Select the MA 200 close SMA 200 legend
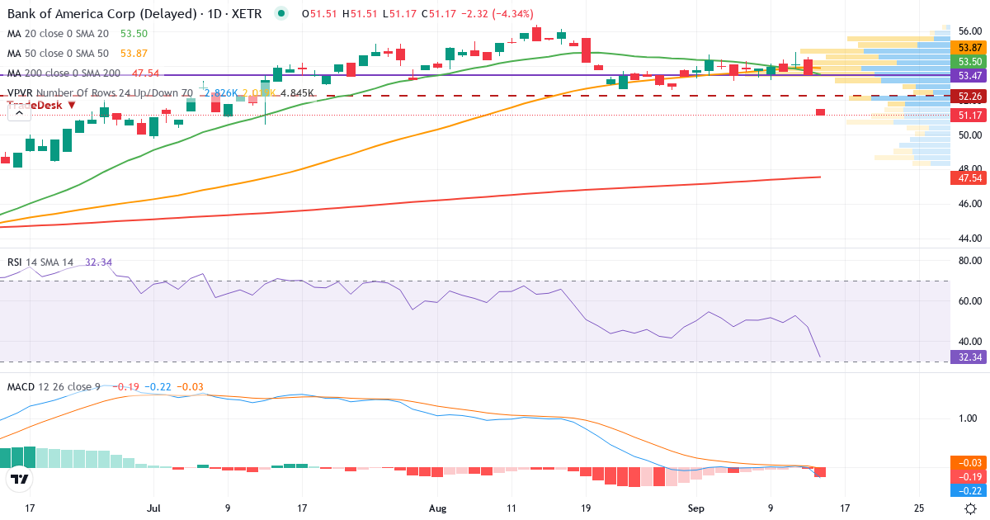Screen dimensions: 990x520 click(x=64, y=73)
